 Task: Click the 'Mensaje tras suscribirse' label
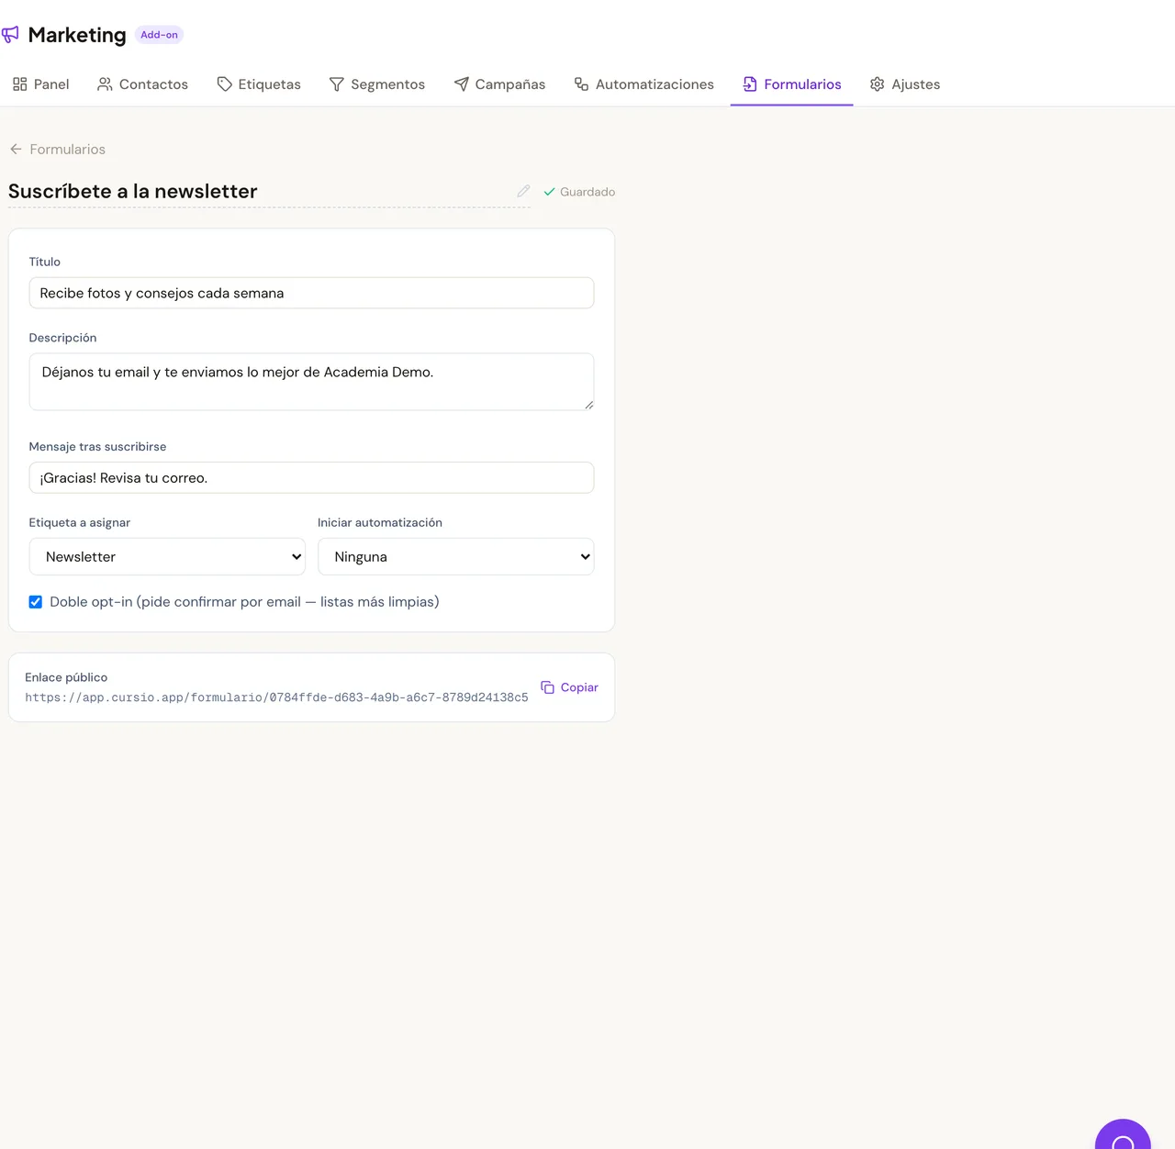coord(97,446)
